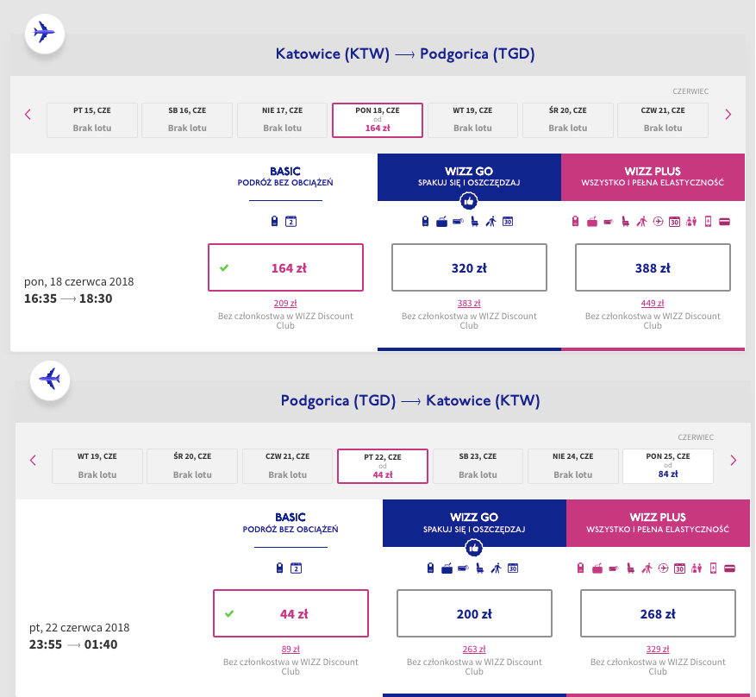Click two-people icon under outbound WIZZ PLUS
This screenshot has width=756, height=697.
point(691,222)
